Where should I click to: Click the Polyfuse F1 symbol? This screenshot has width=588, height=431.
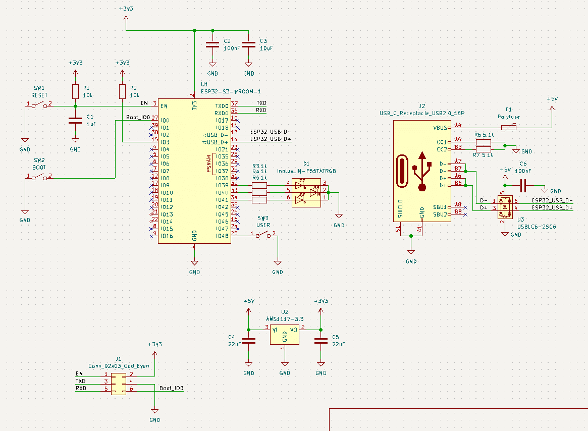click(x=508, y=128)
